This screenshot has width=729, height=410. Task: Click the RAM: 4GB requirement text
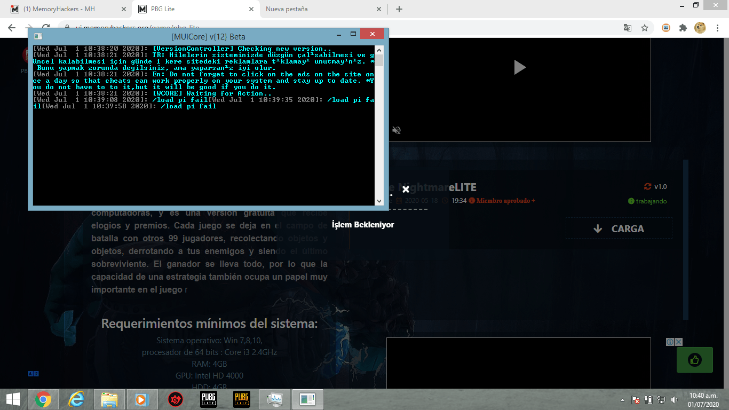click(x=209, y=364)
